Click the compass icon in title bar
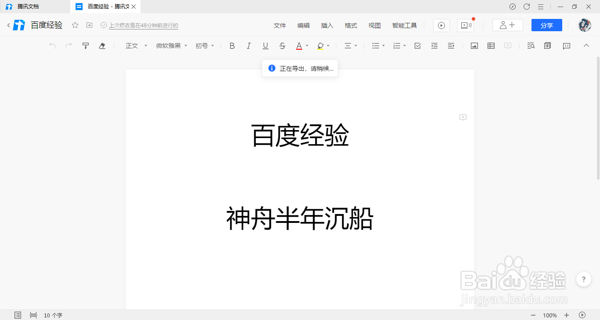The image size is (600, 320). point(513,7)
